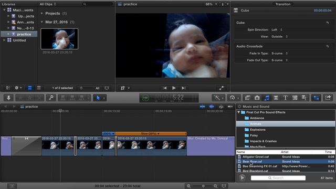This screenshot has height=189, width=336.
Task: Click the baby clip thumbnail in browser
Action: (x=59, y=39)
